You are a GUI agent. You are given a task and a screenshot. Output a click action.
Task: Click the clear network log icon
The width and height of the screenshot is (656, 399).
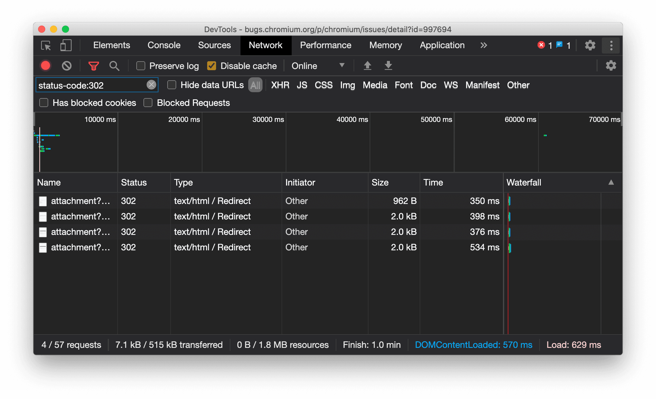[67, 66]
